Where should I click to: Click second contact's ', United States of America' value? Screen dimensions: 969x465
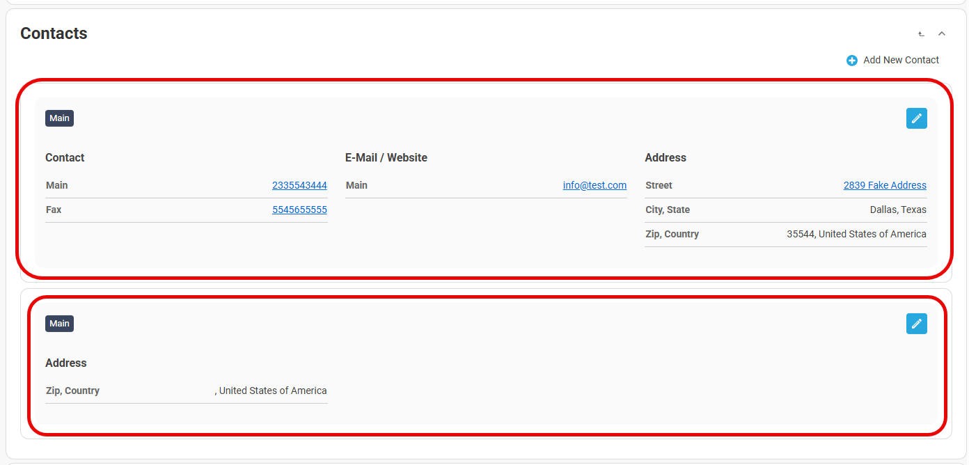pyautogui.click(x=271, y=391)
